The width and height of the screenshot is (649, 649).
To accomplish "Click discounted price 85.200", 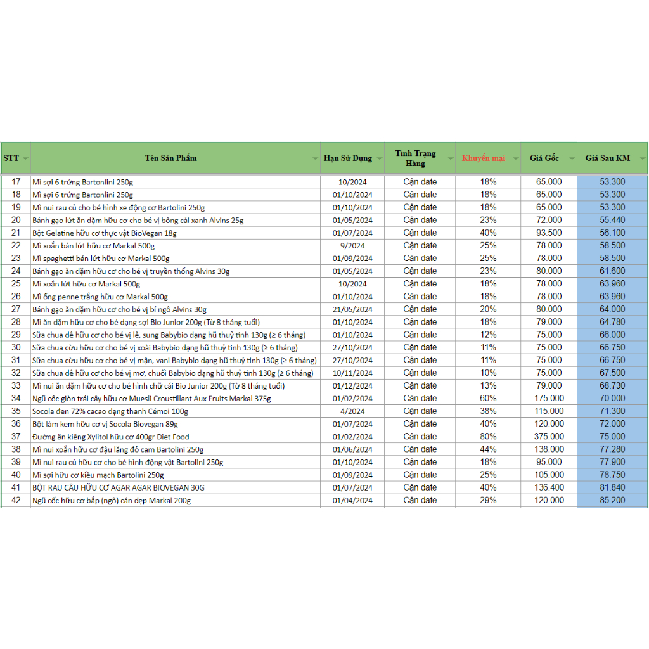I will (612, 501).
